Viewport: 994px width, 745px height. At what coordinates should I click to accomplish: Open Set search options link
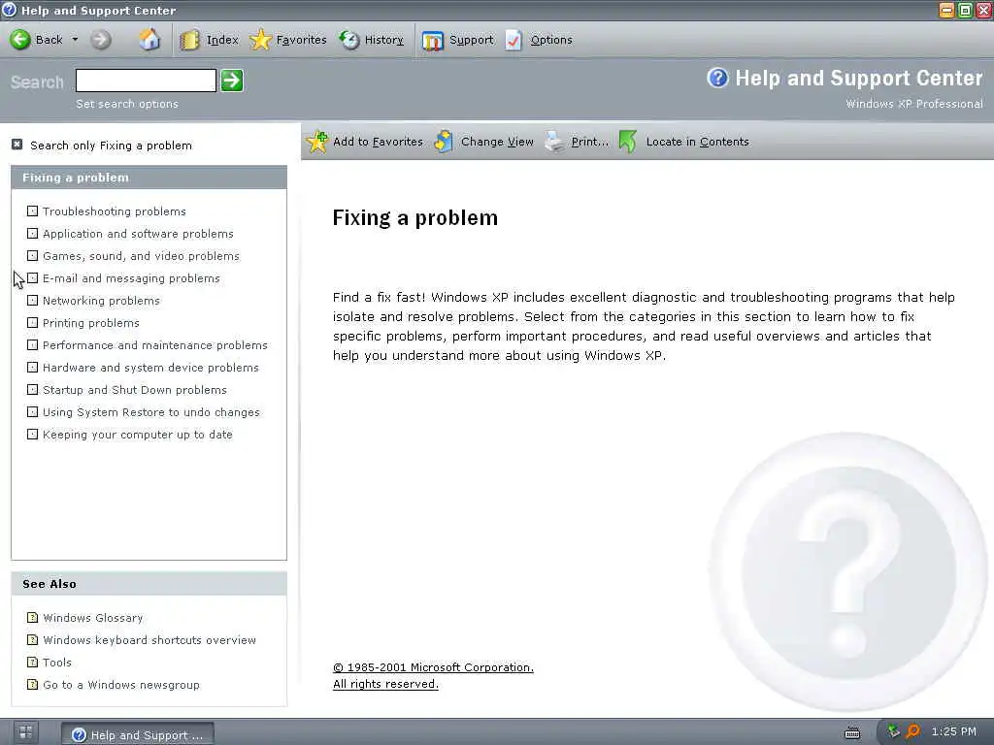click(x=127, y=104)
